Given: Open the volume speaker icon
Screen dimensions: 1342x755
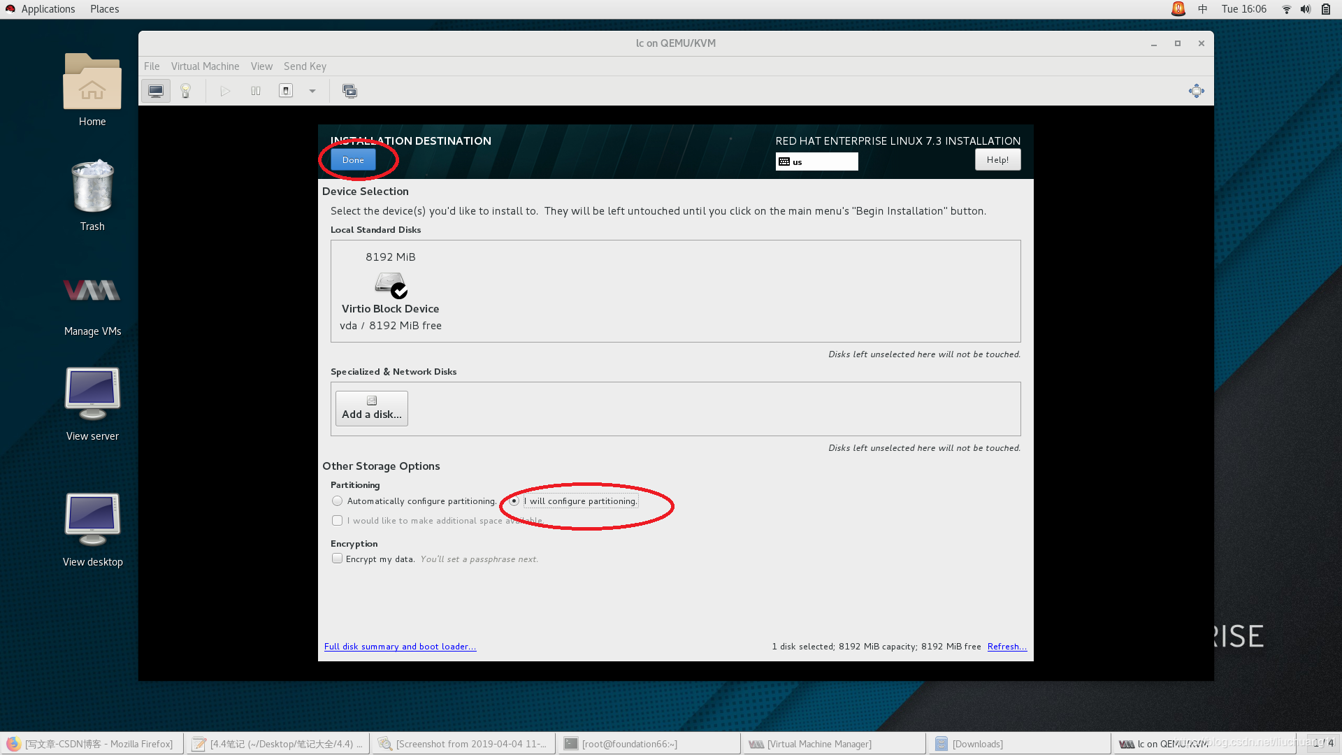Looking at the screenshot, I should [x=1306, y=9].
